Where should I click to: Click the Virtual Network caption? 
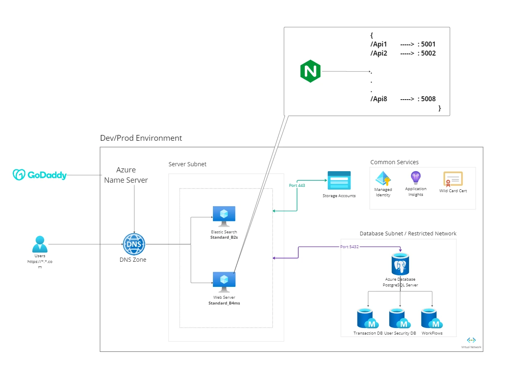[x=471, y=347]
